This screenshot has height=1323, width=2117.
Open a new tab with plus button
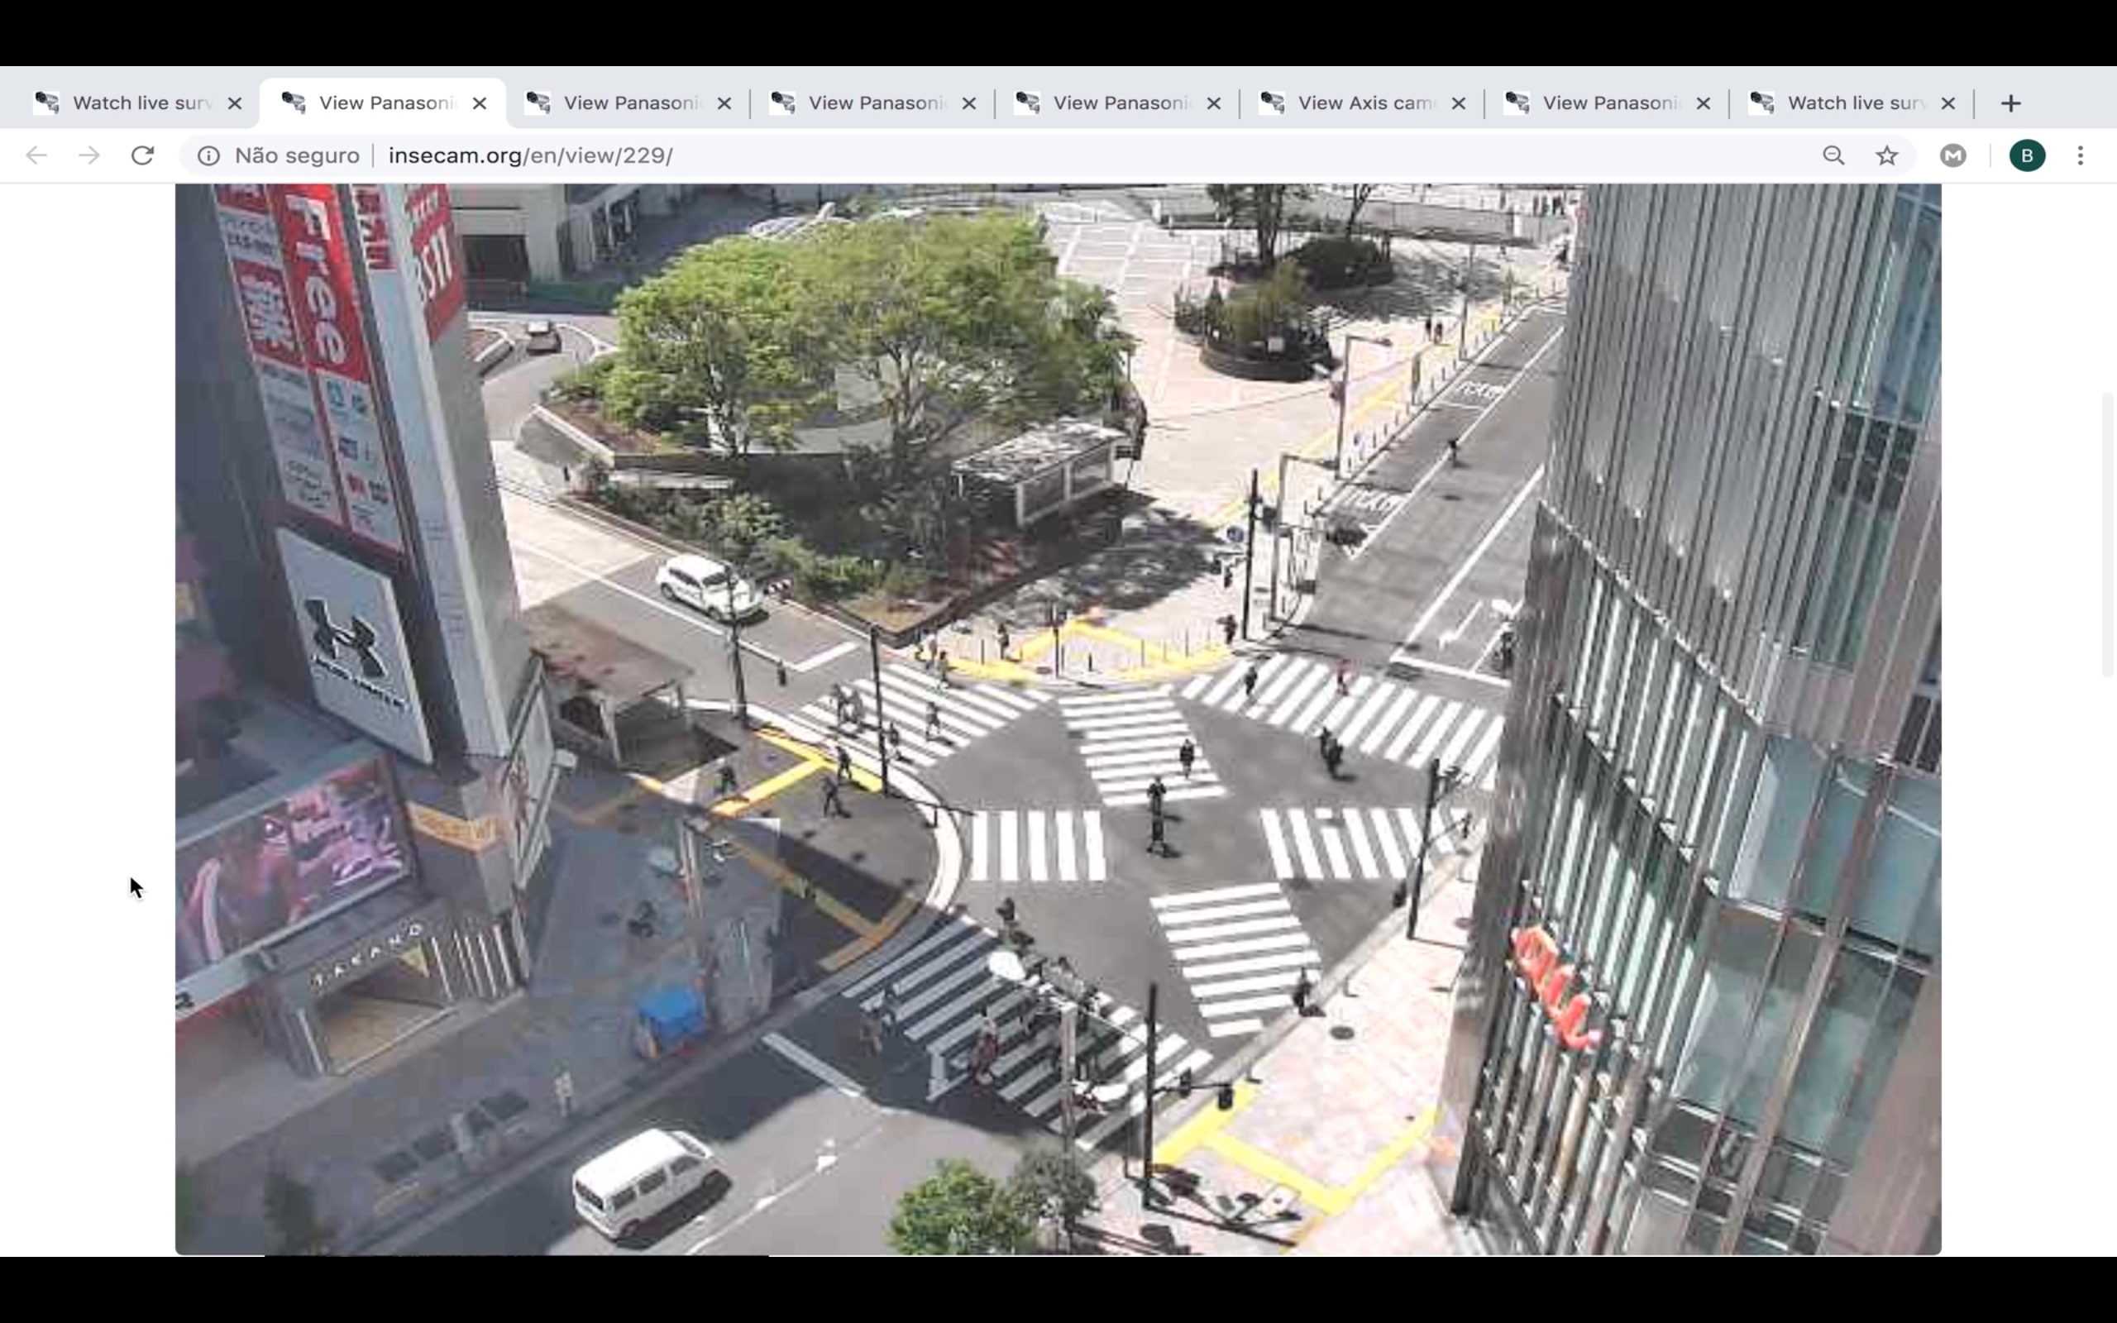(2010, 103)
